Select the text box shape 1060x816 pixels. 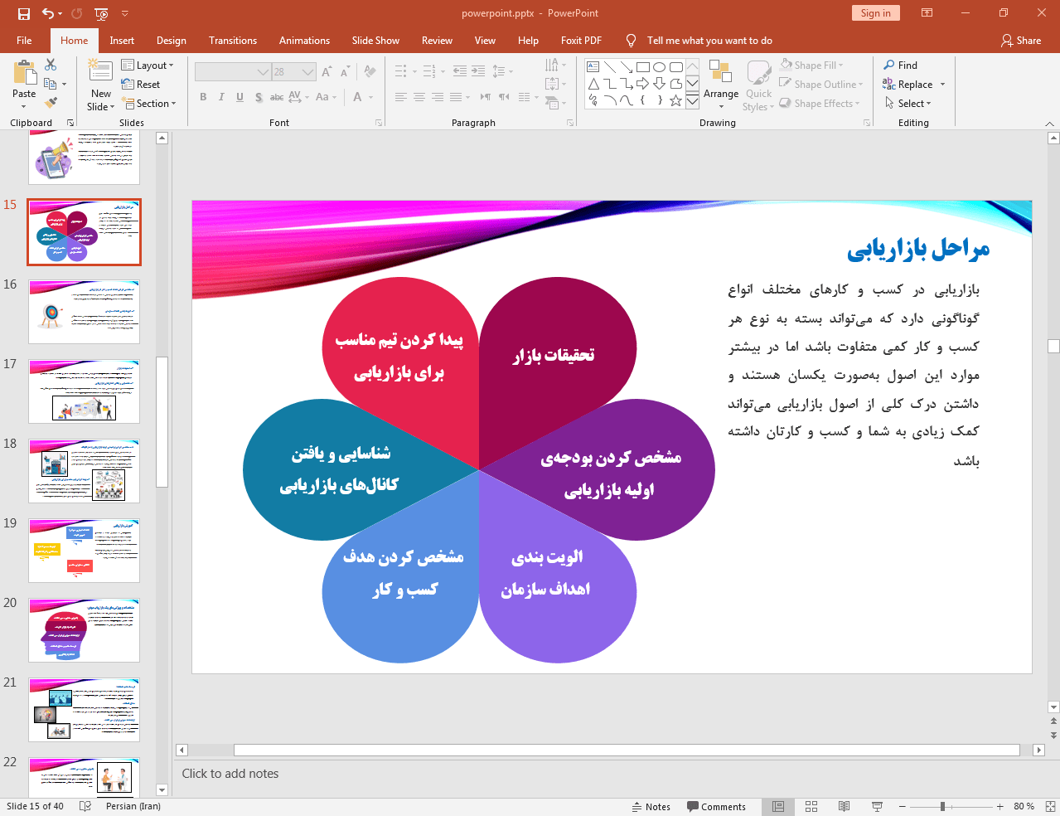(x=593, y=67)
